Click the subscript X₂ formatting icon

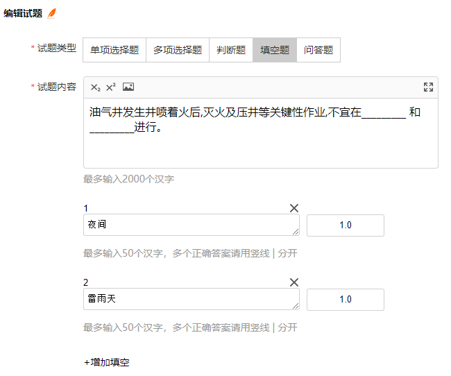click(x=95, y=87)
